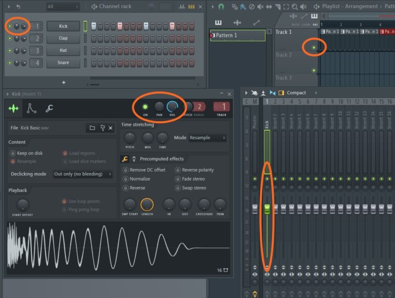395x298 pixels.
Task: Select the PAT track mode tab
Action: click(x=315, y=25)
